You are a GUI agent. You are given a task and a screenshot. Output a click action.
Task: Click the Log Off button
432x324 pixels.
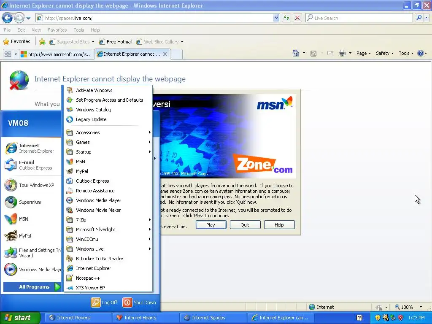[104, 302]
